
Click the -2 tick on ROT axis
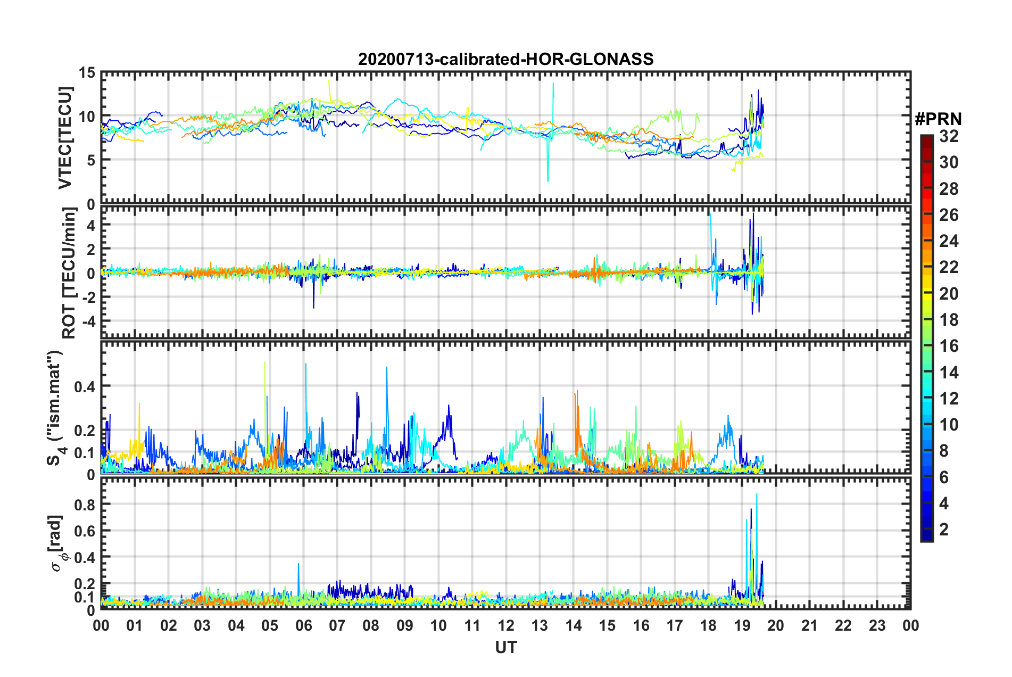point(88,297)
